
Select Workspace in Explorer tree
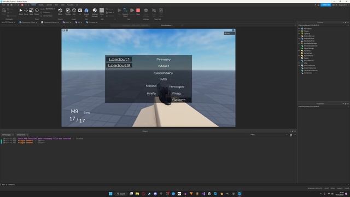pyautogui.click(x=307, y=28)
